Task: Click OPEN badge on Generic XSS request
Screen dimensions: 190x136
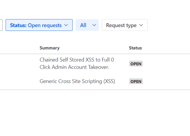Action: coord(136,82)
